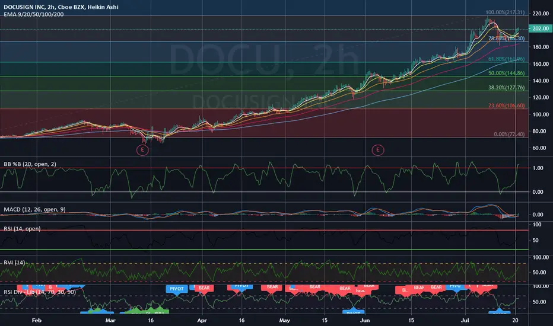
Task: Click the DOCUSIGN INC chart title
Action: click(x=61, y=7)
